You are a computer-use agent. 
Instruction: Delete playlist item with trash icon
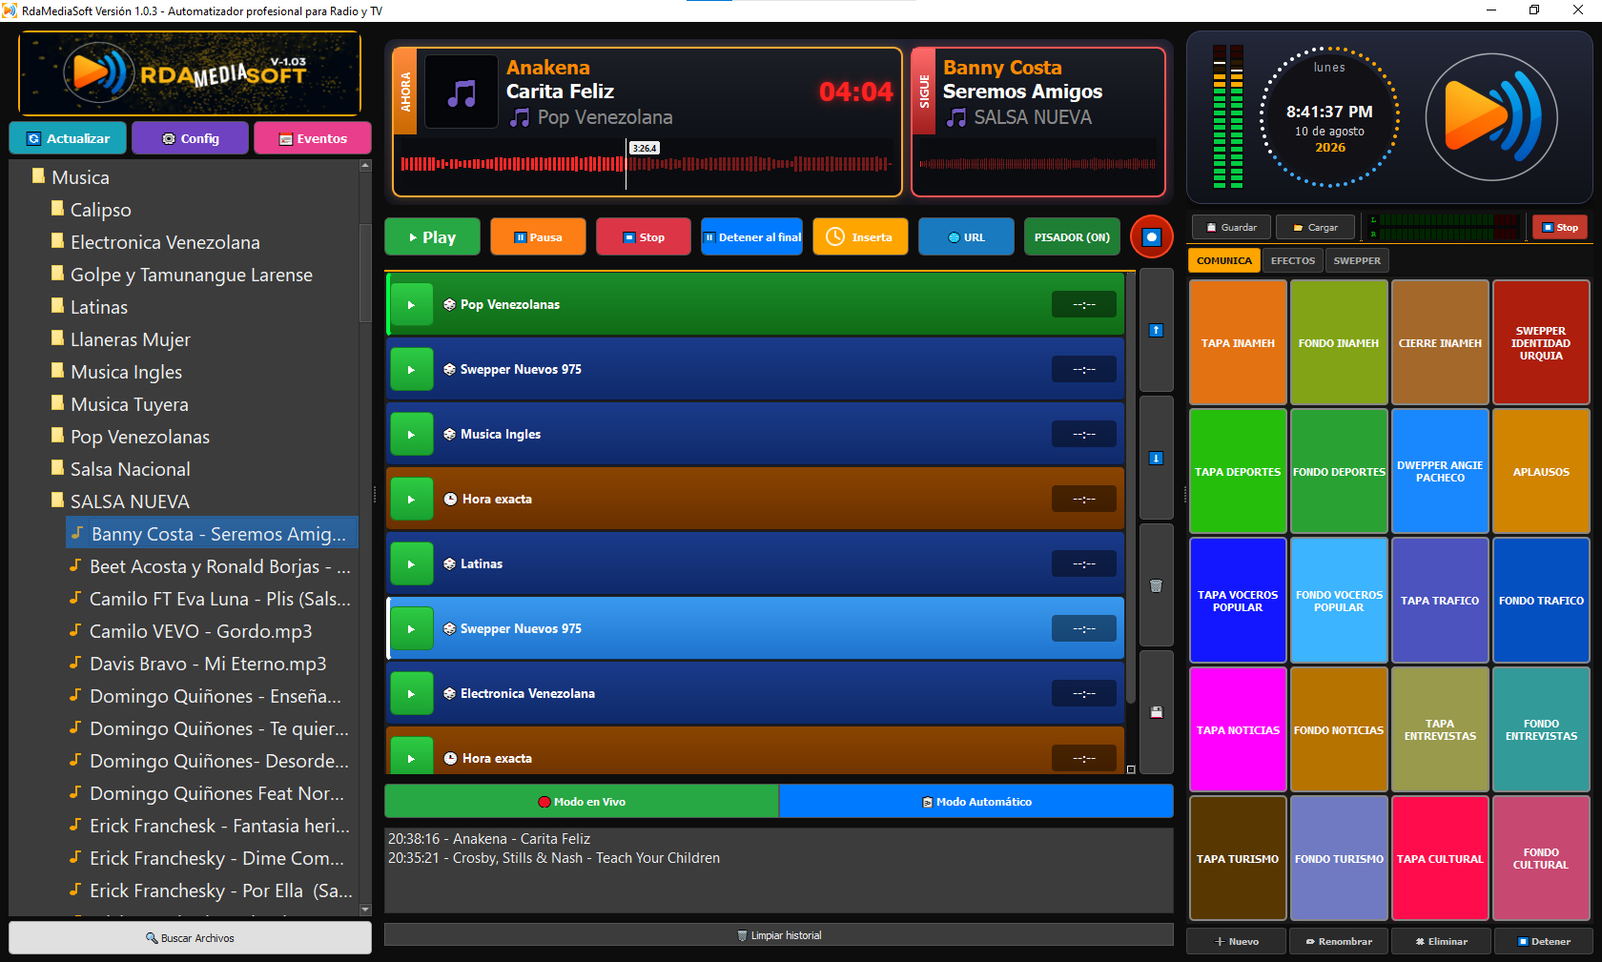click(x=1156, y=585)
